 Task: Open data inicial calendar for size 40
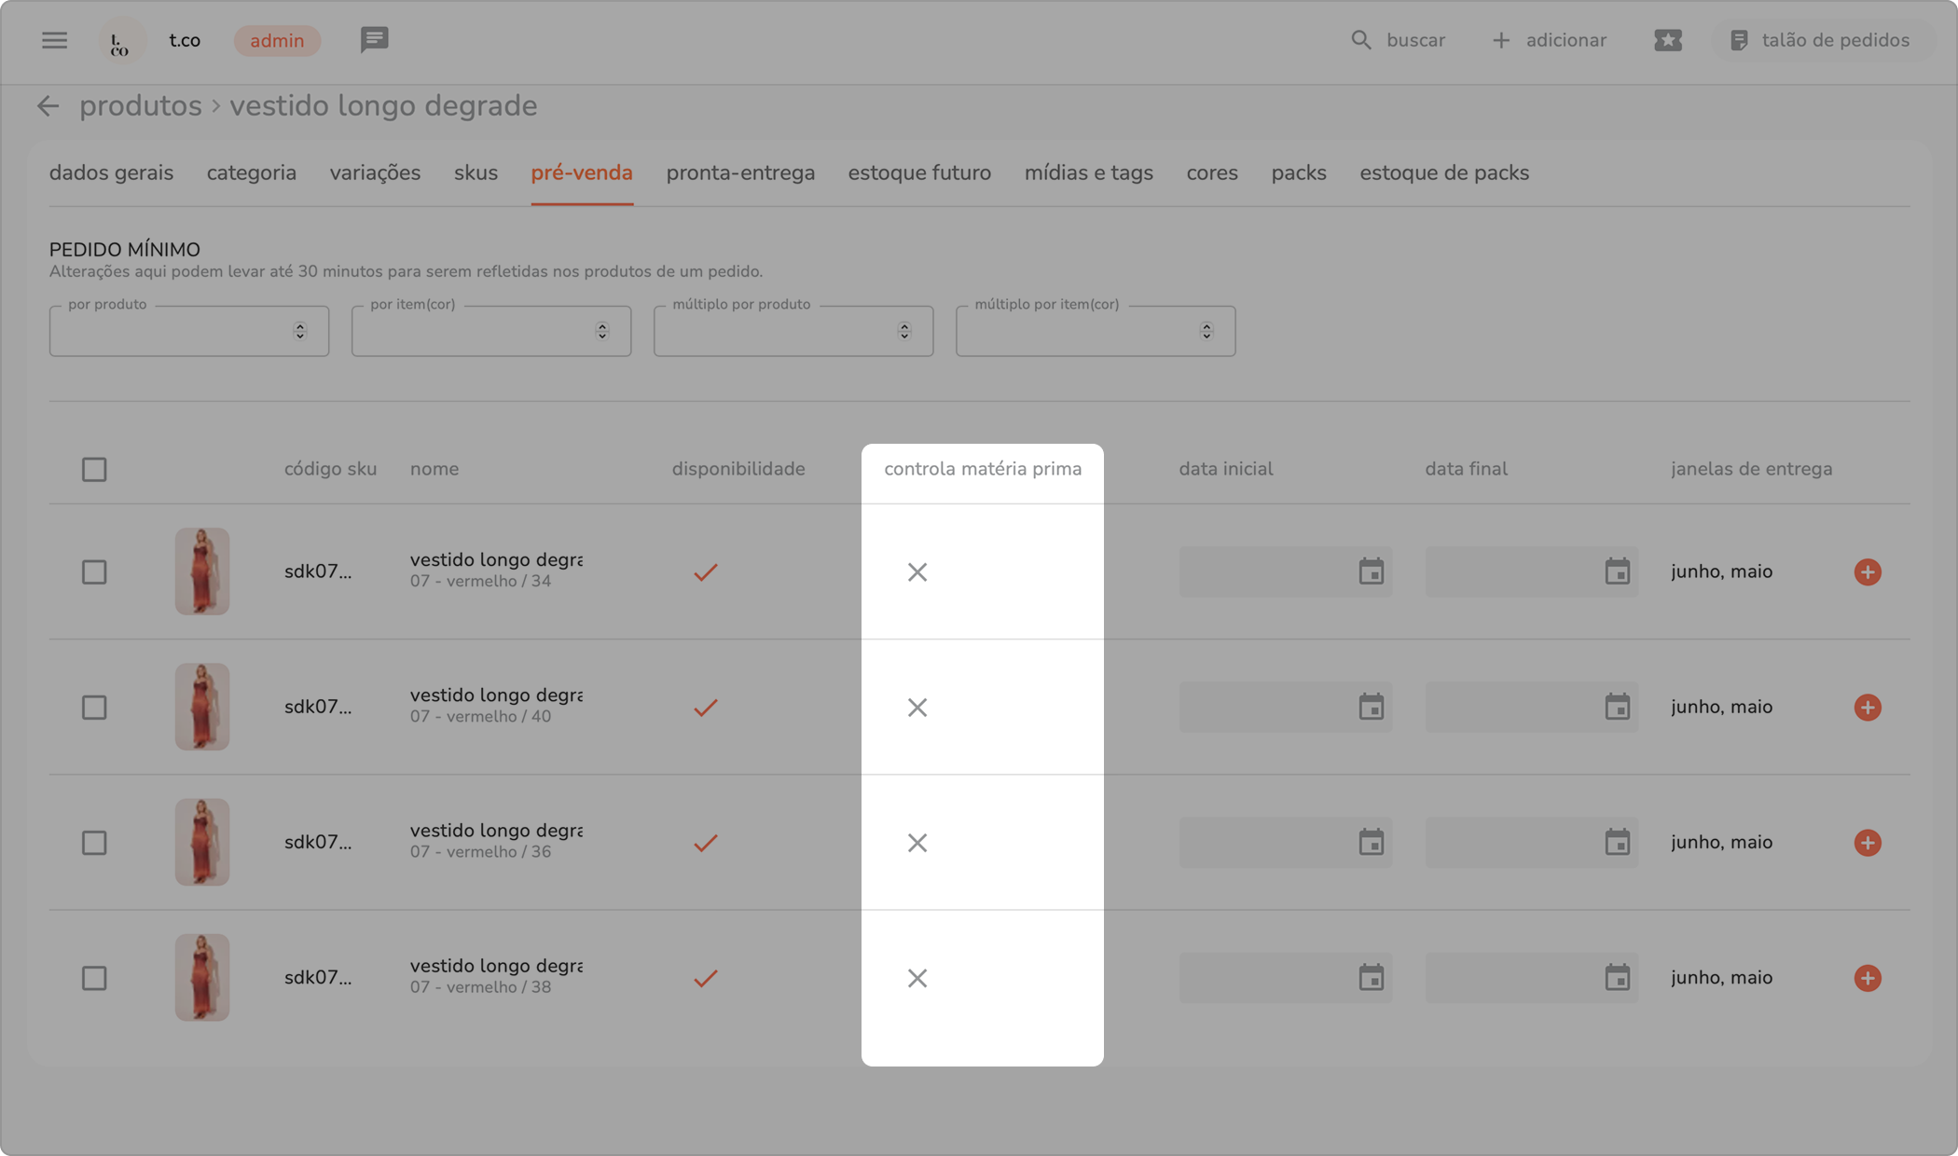1371,708
